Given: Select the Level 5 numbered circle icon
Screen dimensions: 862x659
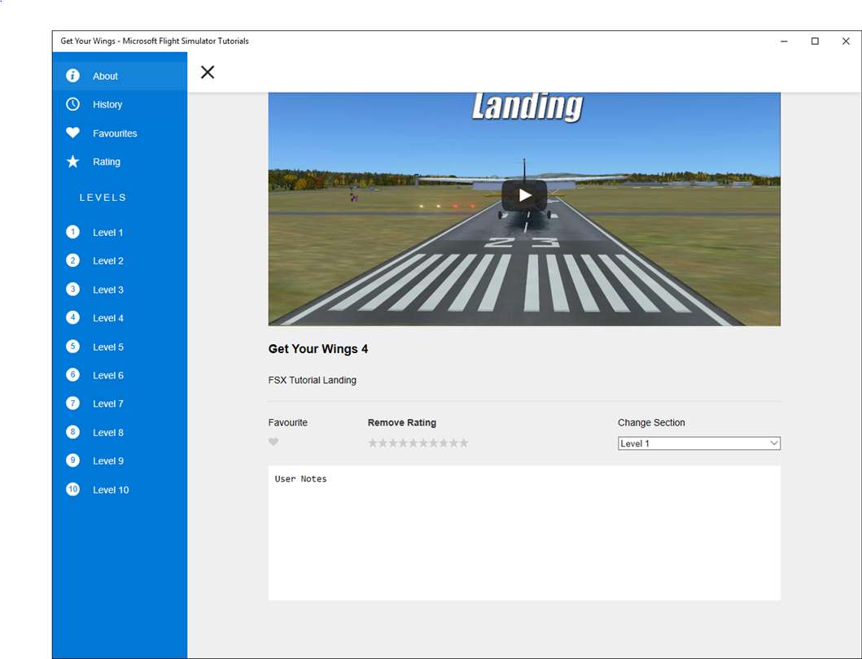Looking at the screenshot, I should pyautogui.click(x=72, y=347).
